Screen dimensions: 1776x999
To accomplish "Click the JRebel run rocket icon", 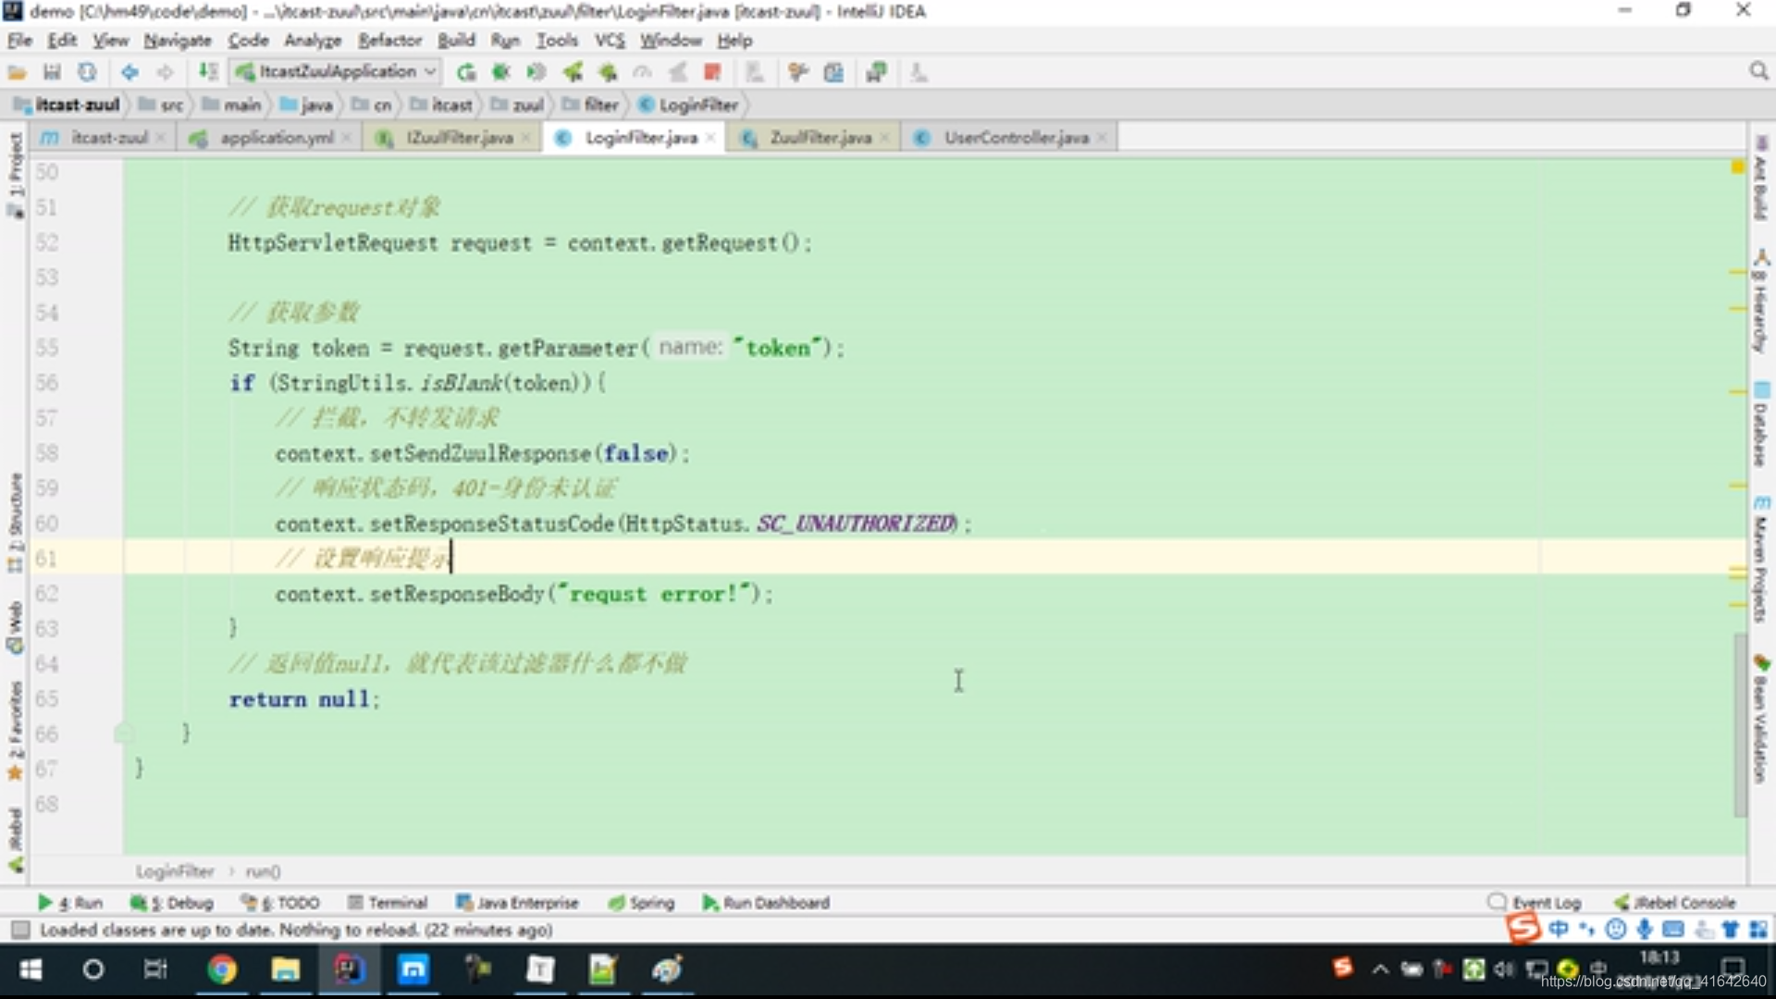I will [573, 72].
